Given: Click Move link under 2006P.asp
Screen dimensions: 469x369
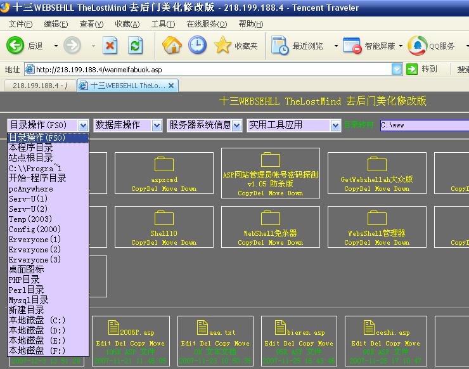Looking at the screenshot, I should (157, 344).
